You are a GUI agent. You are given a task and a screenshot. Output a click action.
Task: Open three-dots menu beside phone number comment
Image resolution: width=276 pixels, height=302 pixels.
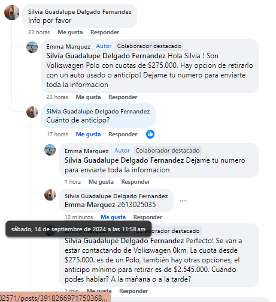(183, 201)
